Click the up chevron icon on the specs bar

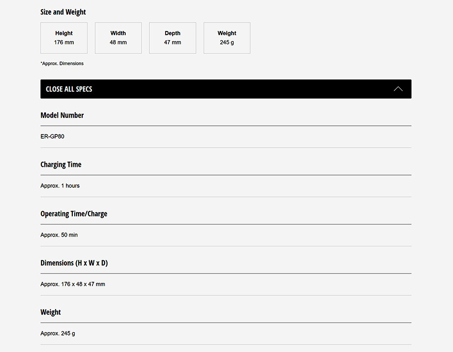398,89
